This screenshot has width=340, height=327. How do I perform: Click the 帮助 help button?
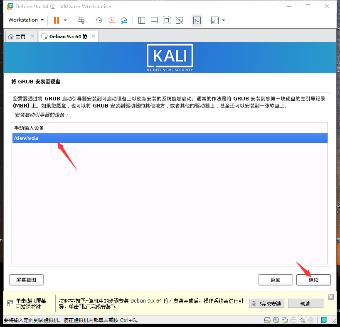coord(306,304)
